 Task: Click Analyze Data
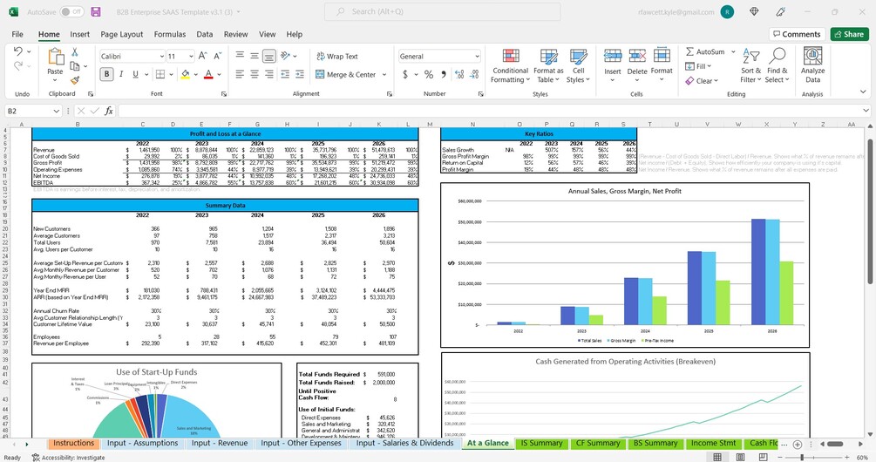(812, 66)
